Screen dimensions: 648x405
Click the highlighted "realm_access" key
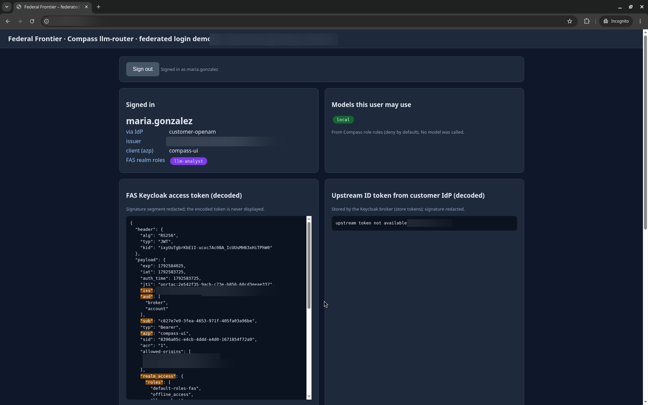click(x=158, y=376)
